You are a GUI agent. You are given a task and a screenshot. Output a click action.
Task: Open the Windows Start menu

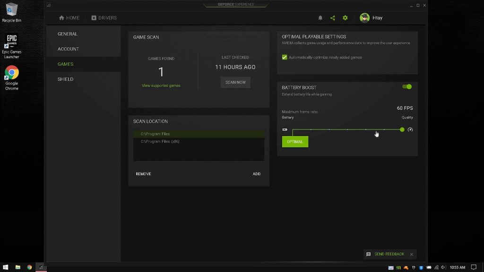click(5, 267)
